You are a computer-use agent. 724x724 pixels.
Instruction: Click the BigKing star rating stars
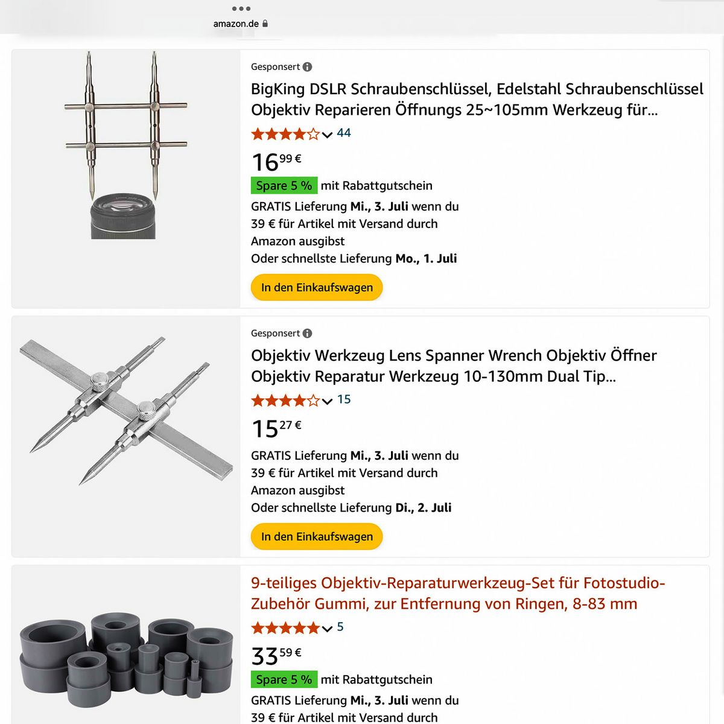285,134
